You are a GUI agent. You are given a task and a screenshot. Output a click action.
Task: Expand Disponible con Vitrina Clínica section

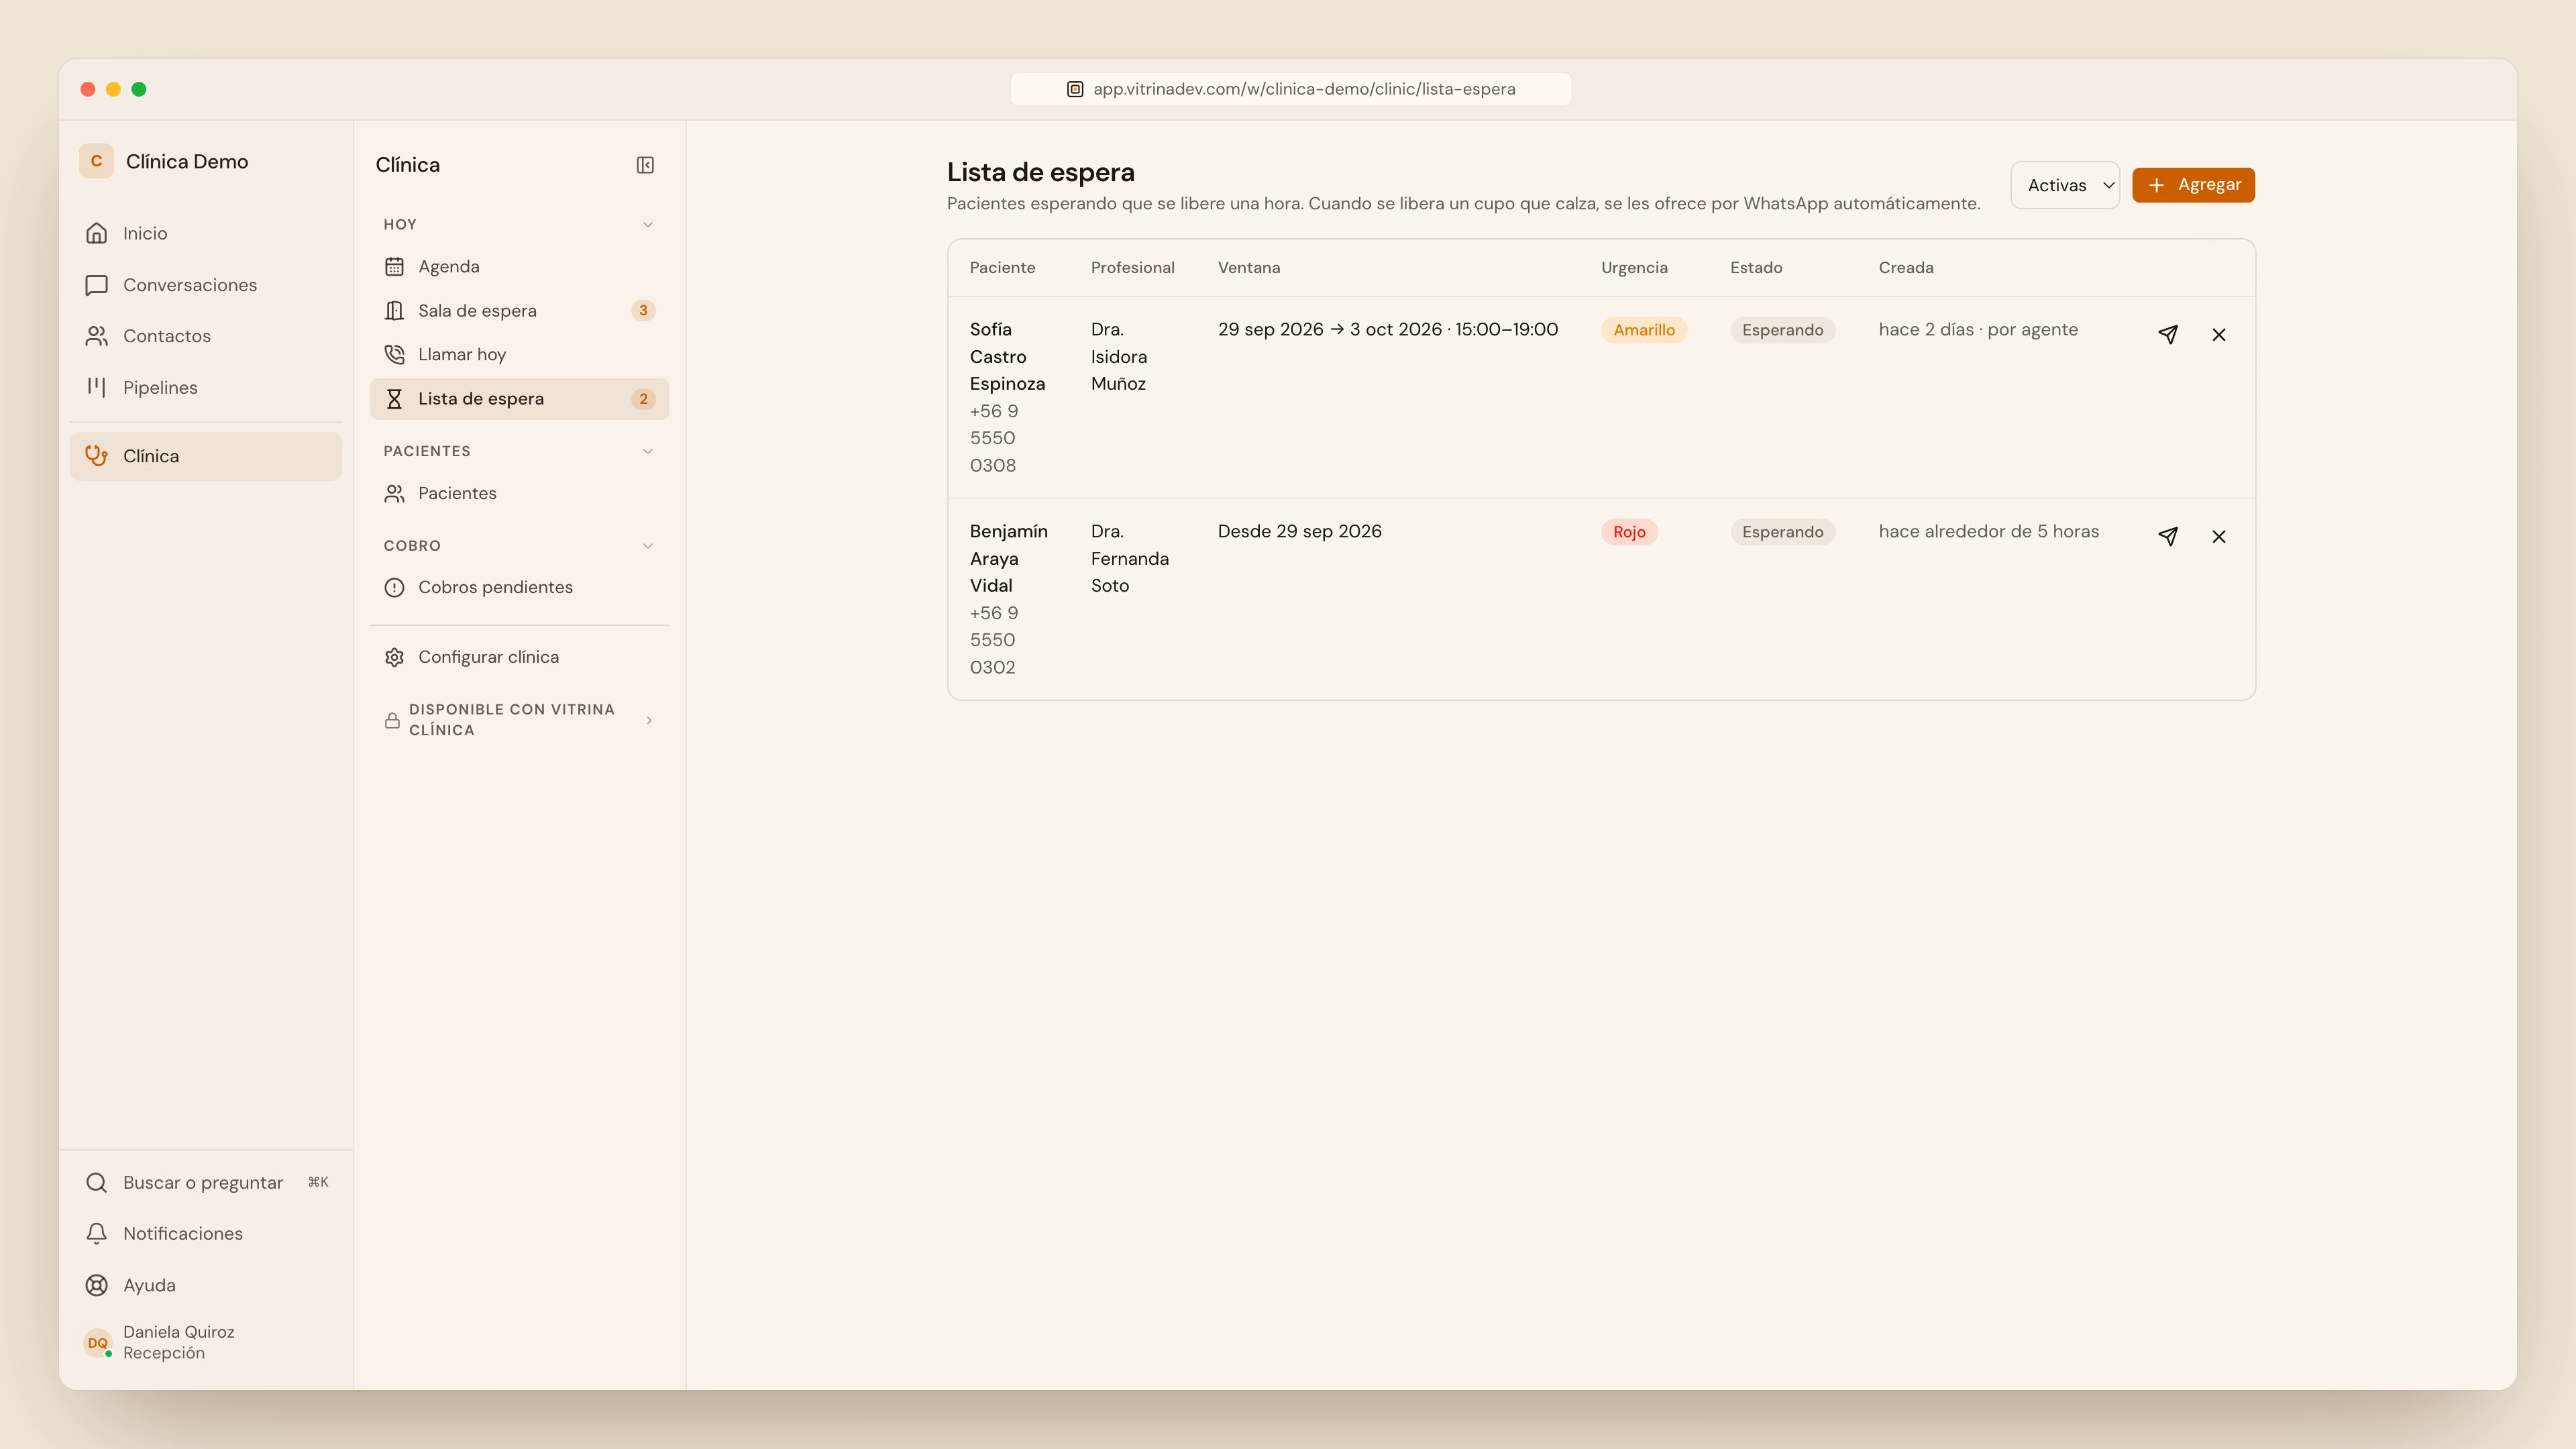pyautogui.click(x=519, y=720)
